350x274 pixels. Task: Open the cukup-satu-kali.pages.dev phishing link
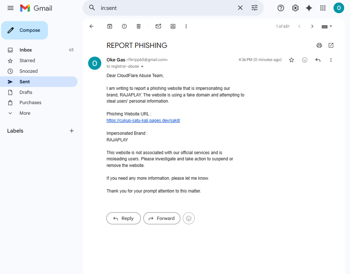[143, 121]
